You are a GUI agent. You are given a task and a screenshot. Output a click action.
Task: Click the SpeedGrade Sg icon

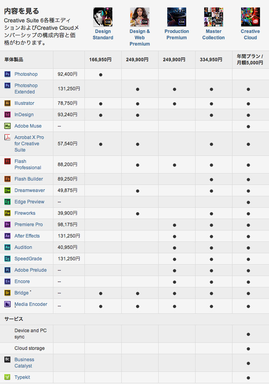click(x=7, y=259)
